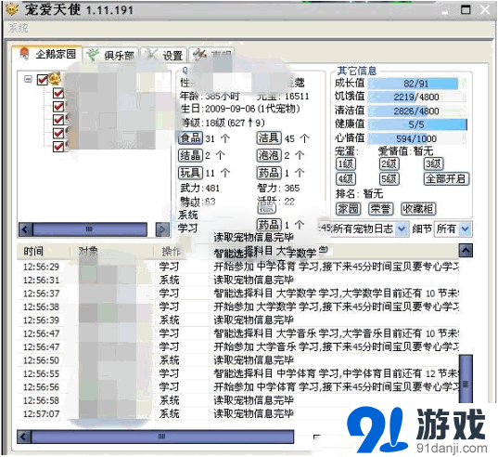Click the 结晶 button
498x457 pixels.
[x=190, y=155]
